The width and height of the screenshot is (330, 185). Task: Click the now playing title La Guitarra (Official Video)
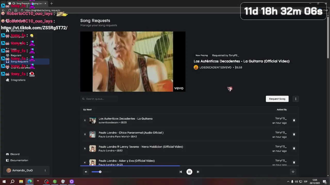[x=242, y=61]
